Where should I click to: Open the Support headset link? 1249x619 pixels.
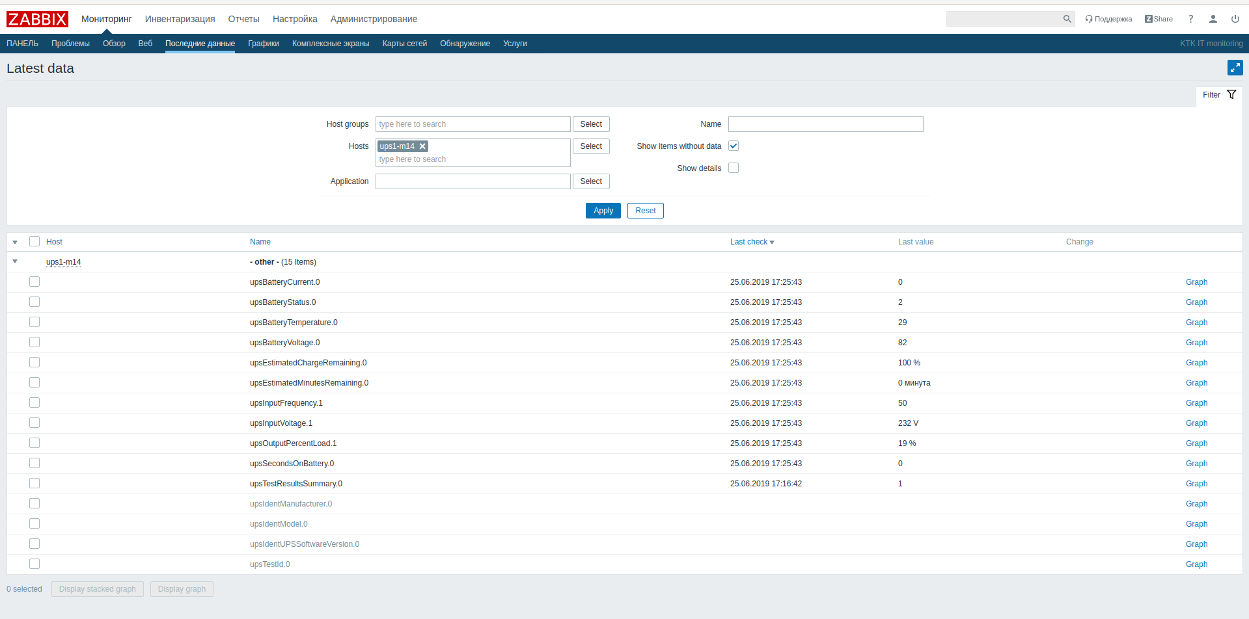click(1108, 19)
